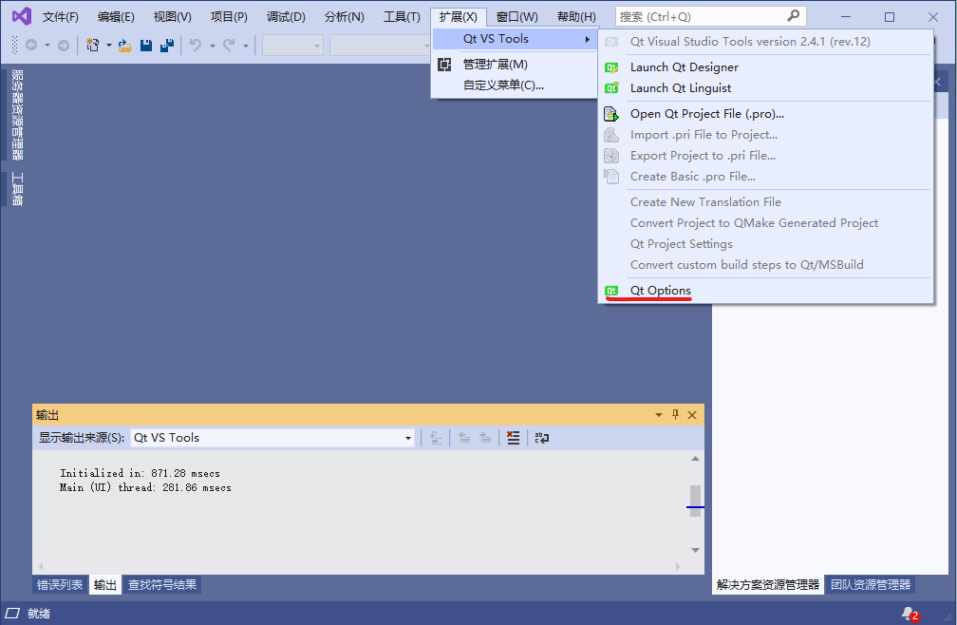Click the new project toolbar icon
This screenshot has width=957, height=625.
point(93,46)
